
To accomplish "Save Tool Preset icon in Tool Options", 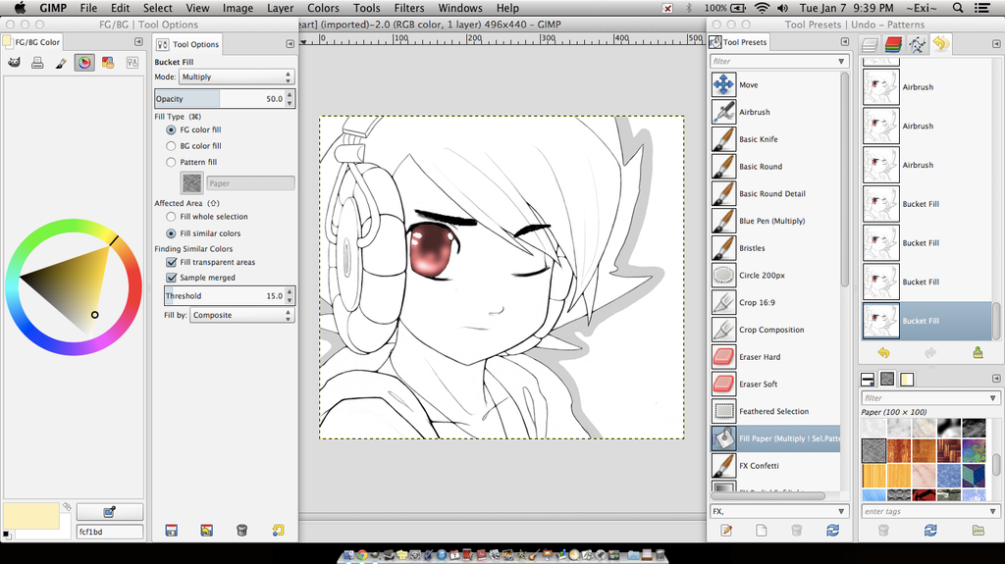I will pyautogui.click(x=171, y=530).
